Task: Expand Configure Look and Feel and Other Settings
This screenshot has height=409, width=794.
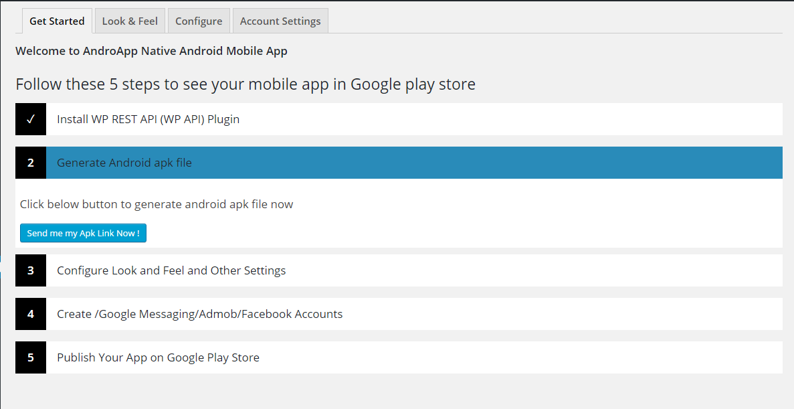Action: tap(399, 270)
